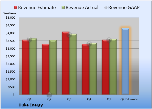This screenshot has height=109, width=152.
Task: Click the '$1,500' axis value
Action: 10,72
